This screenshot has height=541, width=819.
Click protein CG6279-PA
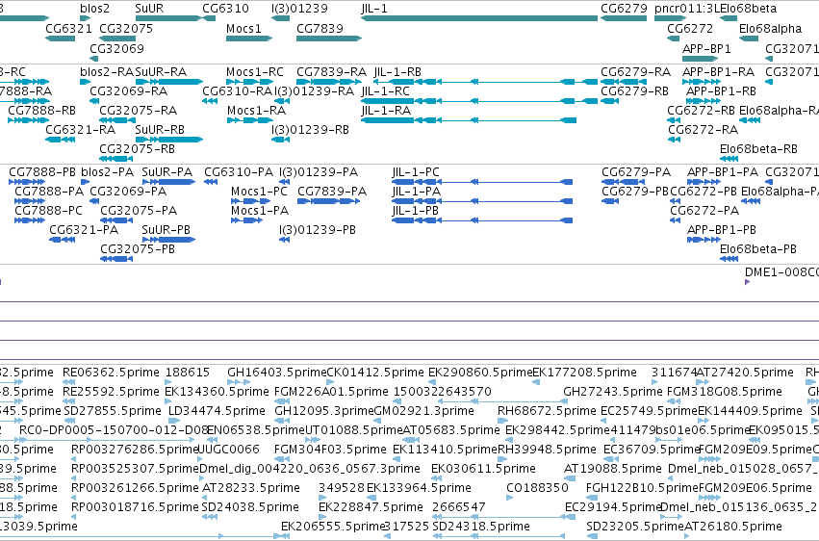coord(636,171)
